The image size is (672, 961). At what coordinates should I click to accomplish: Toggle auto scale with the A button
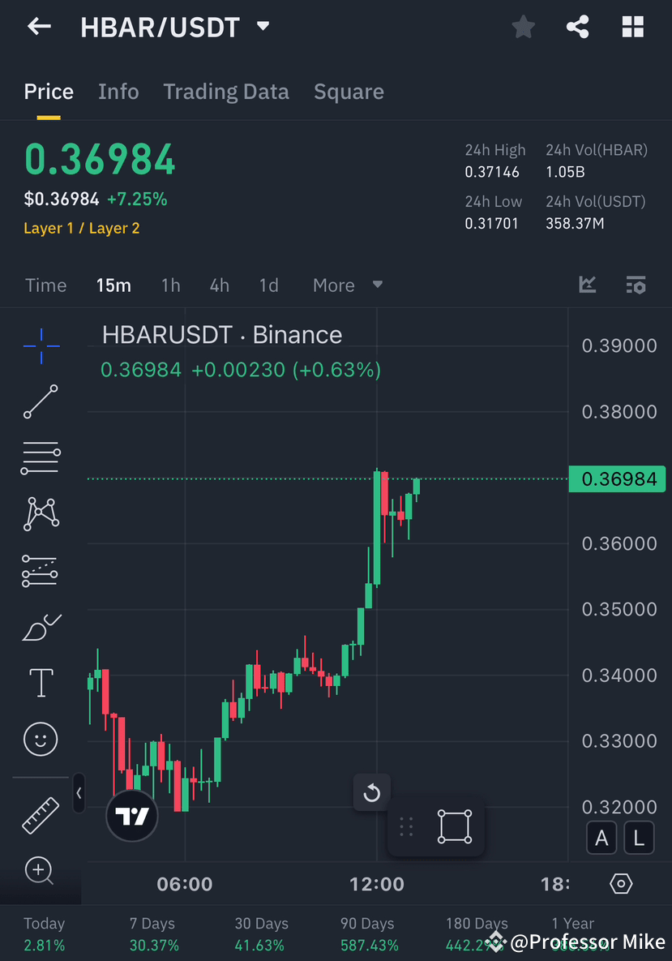[x=601, y=838]
